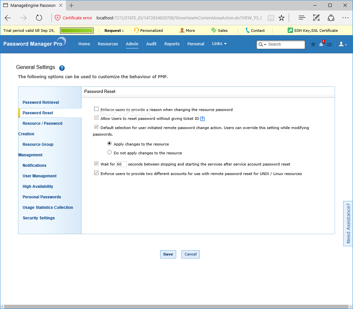The image size is (353, 309).
Task: Open Resource / Password Creation settings
Action: (41, 128)
